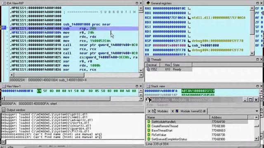Click the module list scroll-up arrow
The height and width of the screenshot is (148, 264).
pos(256,117)
